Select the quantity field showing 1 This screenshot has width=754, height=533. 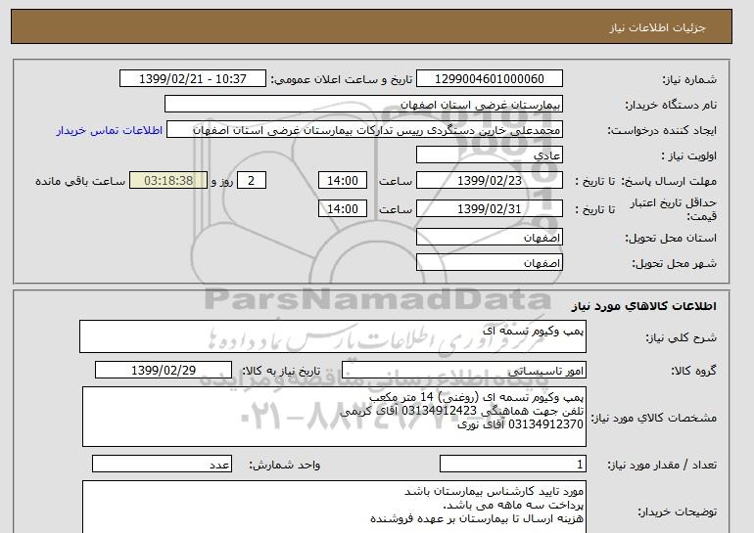(x=512, y=465)
